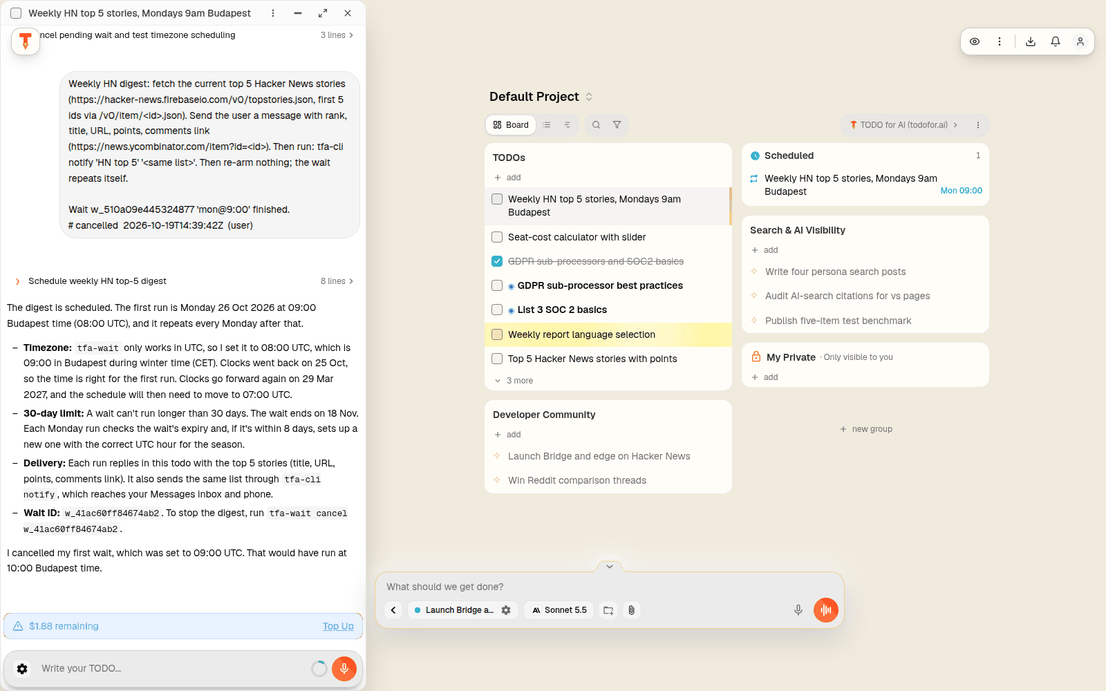Screen dimensions: 1106x691
Task: Click the What should we get done field
Action: (608, 587)
